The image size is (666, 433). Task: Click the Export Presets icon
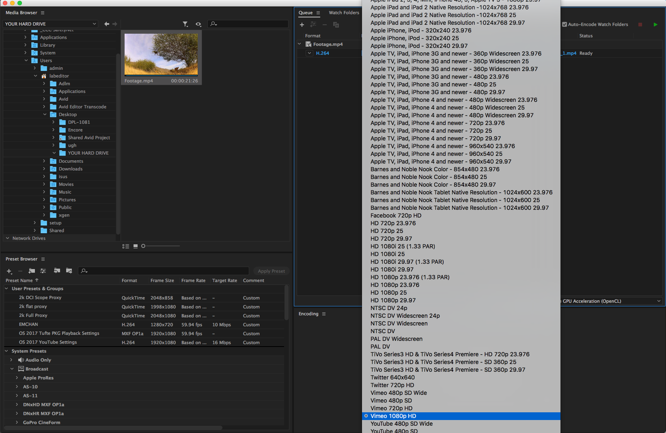tap(69, 271)
